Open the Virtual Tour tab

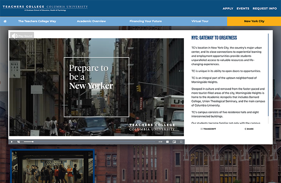(x=200, y=21)
